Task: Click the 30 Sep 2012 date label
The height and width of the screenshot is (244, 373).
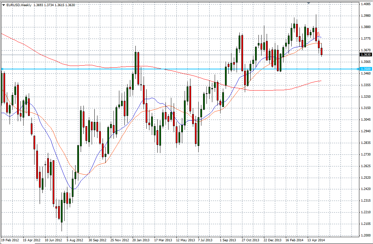Action: 97,240
